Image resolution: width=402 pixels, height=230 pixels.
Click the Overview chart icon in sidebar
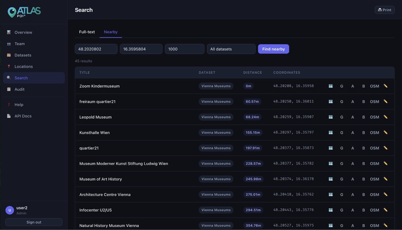[9, 32]
